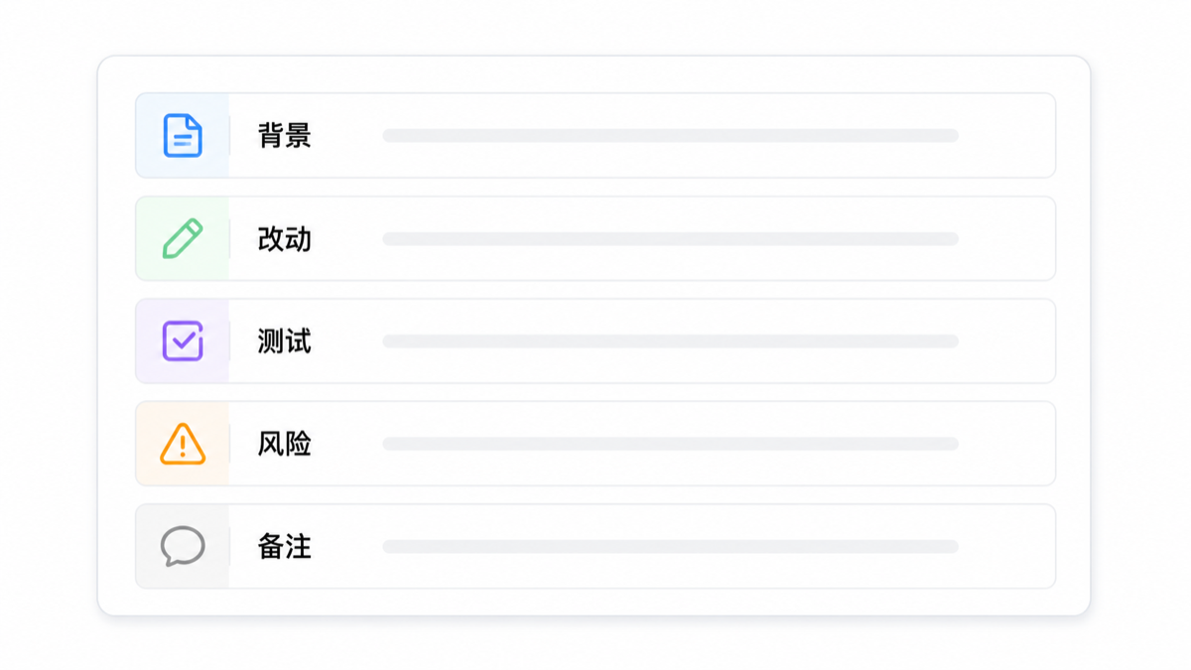1191x670 pixels.
Task: Click the placeholder bar in 背景 row
Action: tap(671, 136)
